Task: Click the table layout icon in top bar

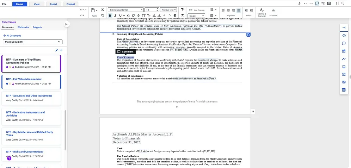Action: coord(329,4)
